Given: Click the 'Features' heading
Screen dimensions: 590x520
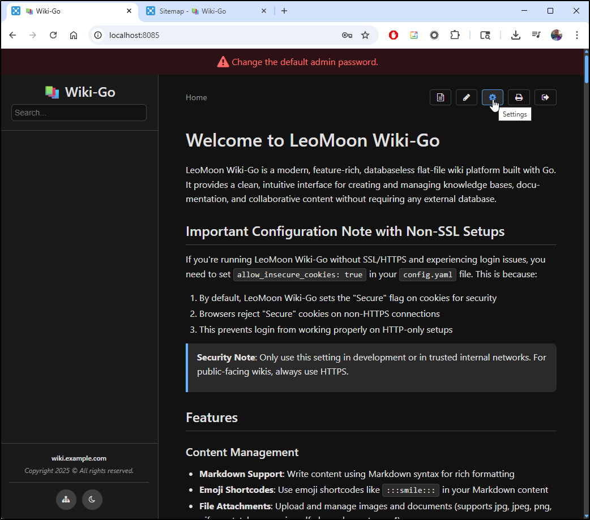Looking at the screenshot, I should [212, 418].
